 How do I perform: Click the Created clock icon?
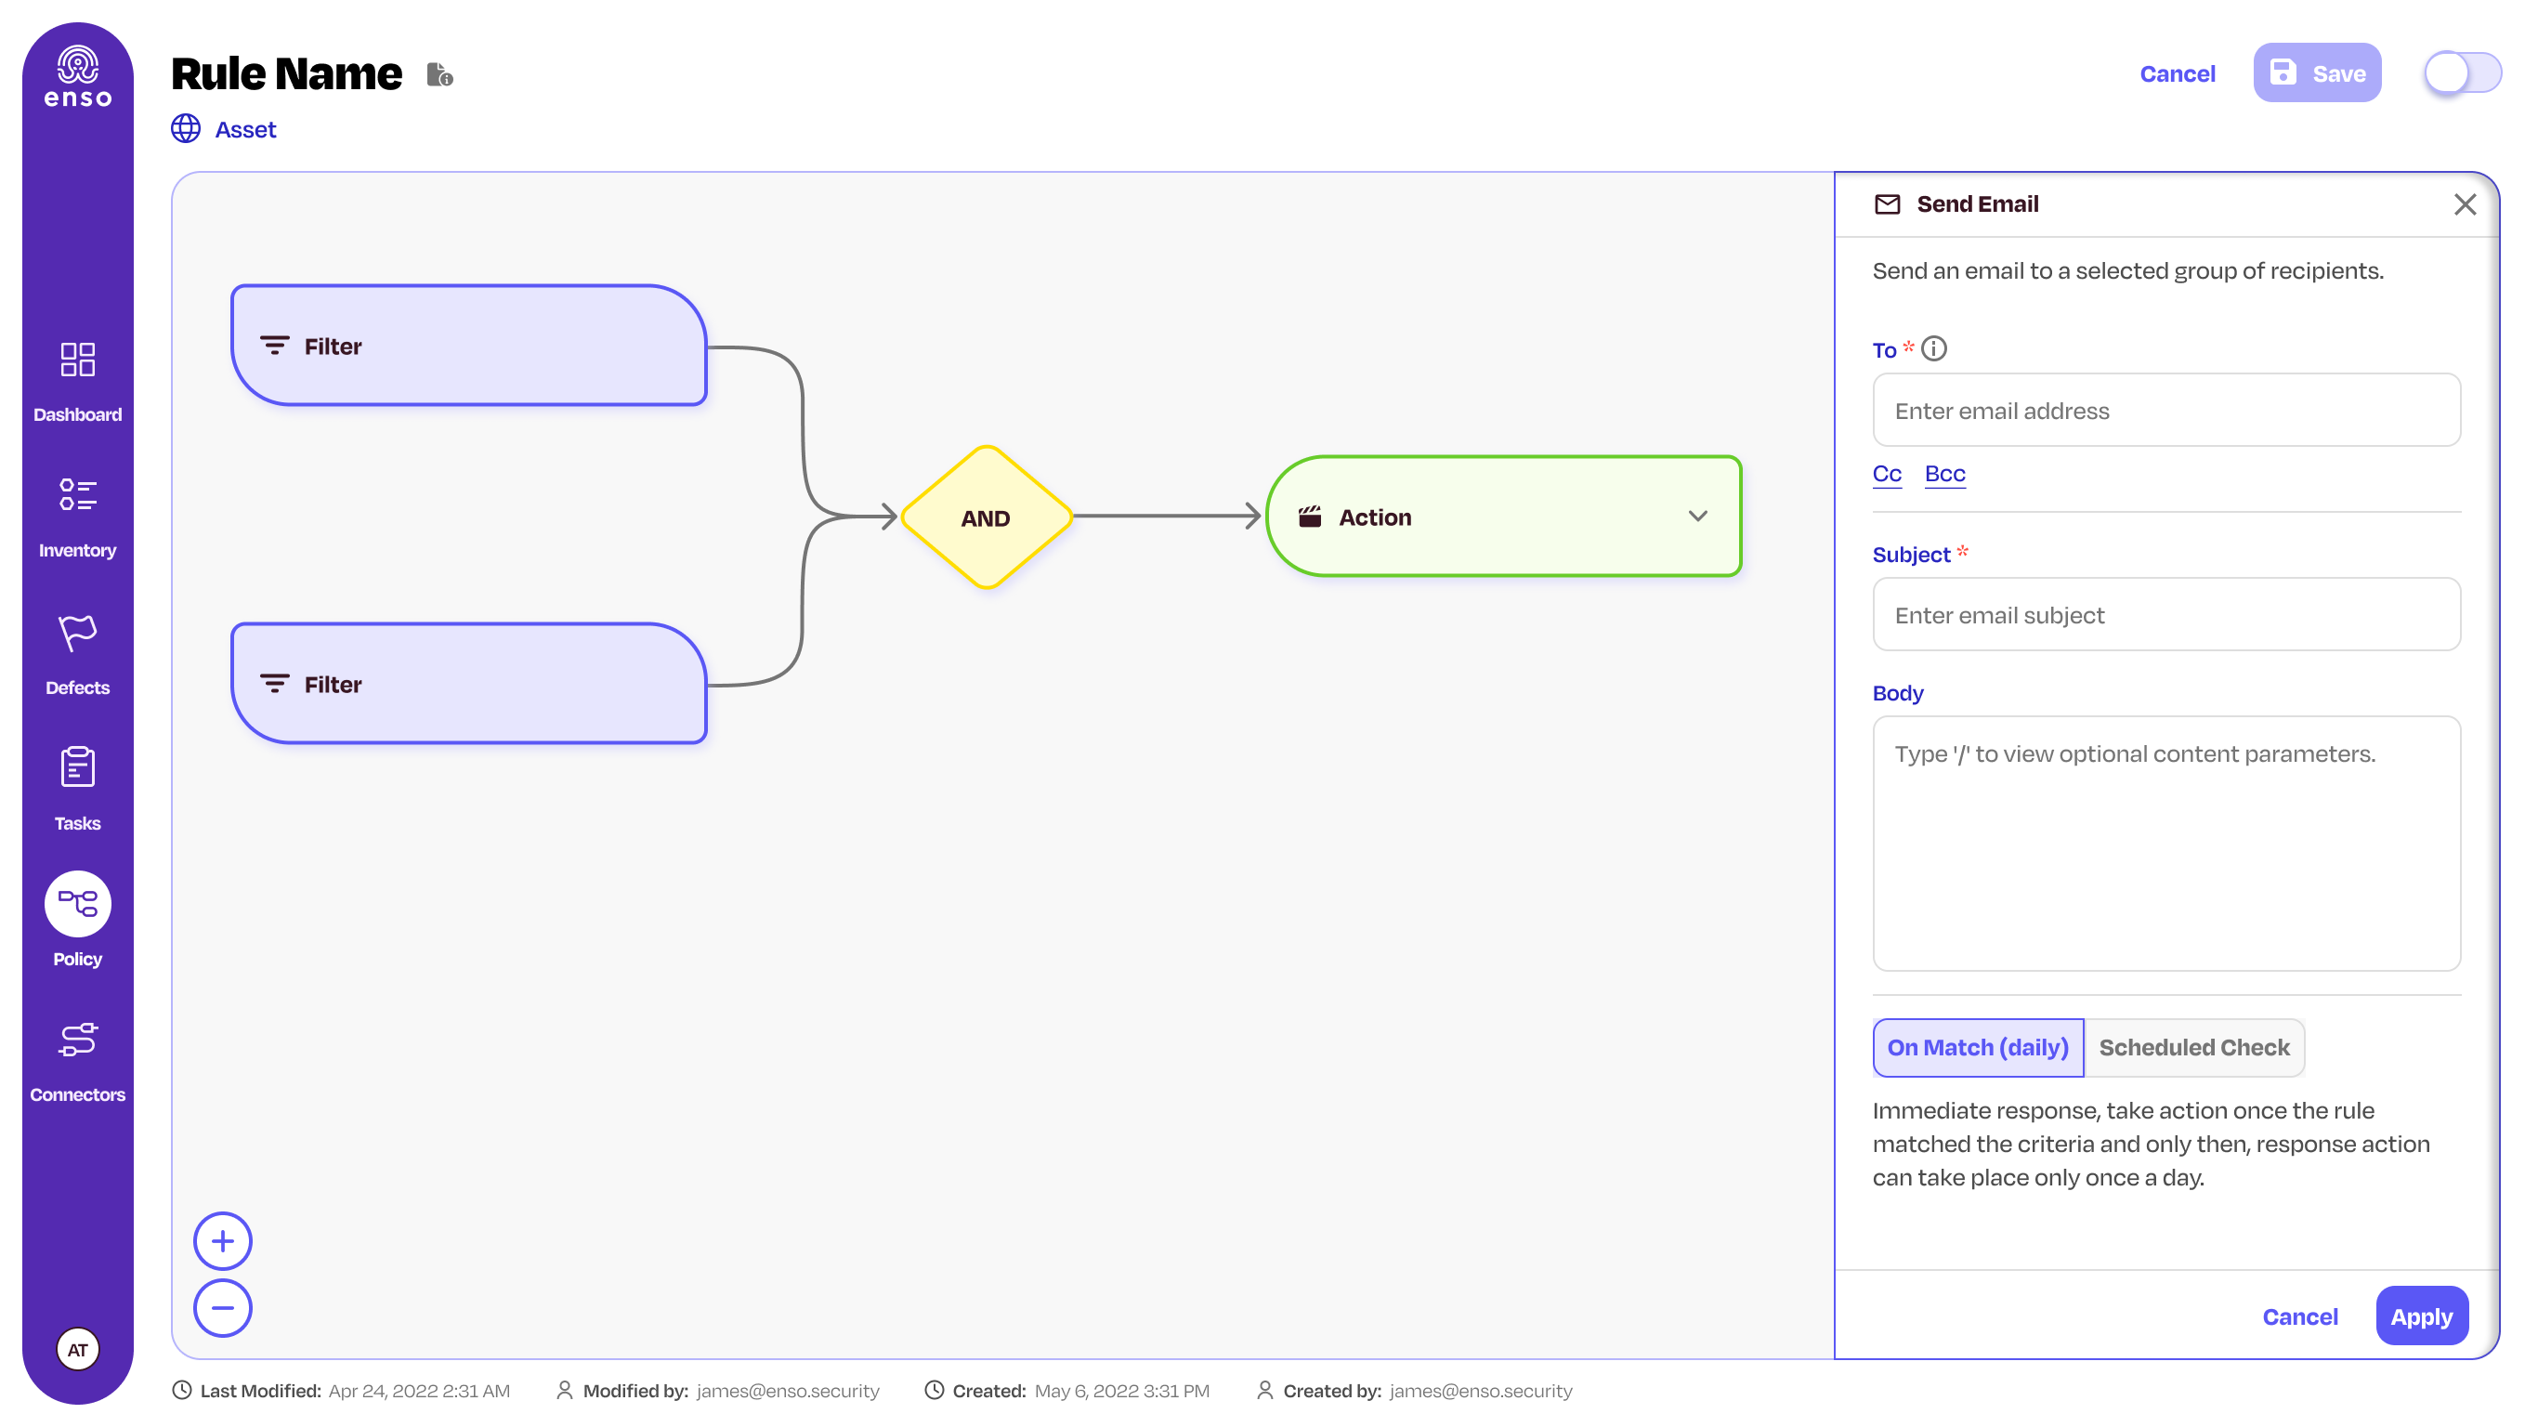[934, 1391]
